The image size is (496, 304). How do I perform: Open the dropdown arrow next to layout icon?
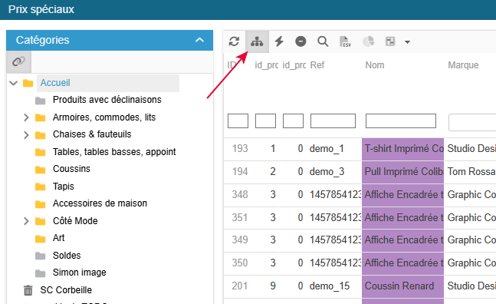pos(407,41)
